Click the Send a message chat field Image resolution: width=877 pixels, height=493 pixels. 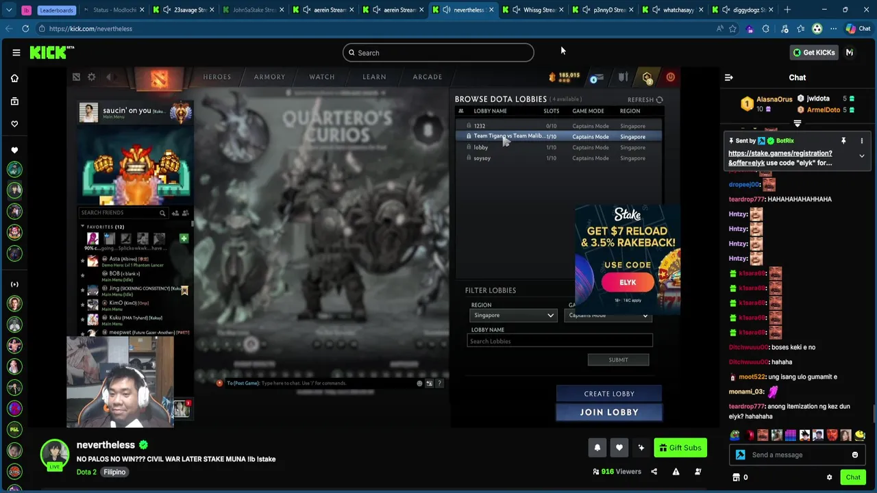[797, 455]
